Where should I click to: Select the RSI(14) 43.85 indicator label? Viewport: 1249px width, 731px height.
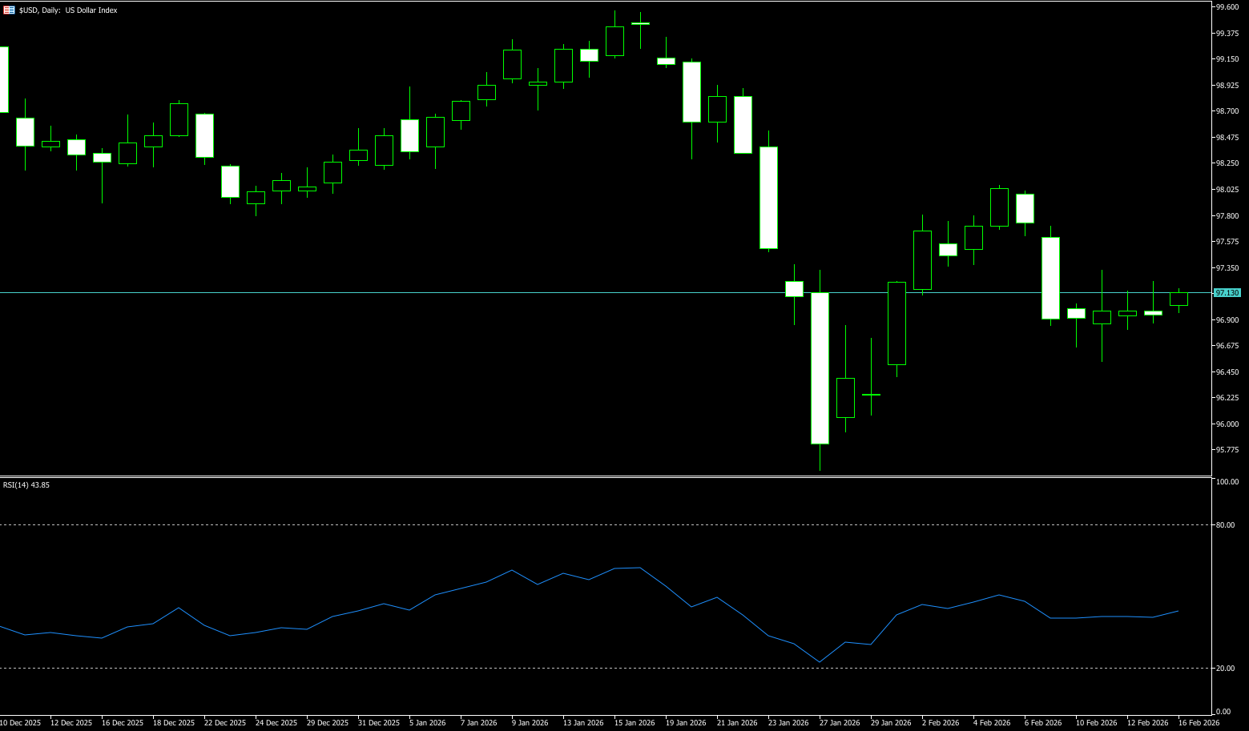click(x=26, y=485)
